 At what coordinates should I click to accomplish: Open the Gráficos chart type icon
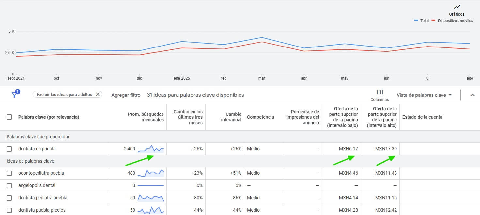pos(457,7)
